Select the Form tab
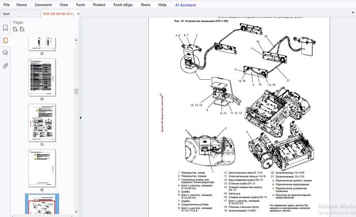Viewport: 356px width, 217px height. [x=80, y=5]
